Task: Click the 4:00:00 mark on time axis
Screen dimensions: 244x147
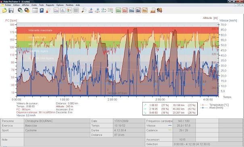Action: click(208, 100)
